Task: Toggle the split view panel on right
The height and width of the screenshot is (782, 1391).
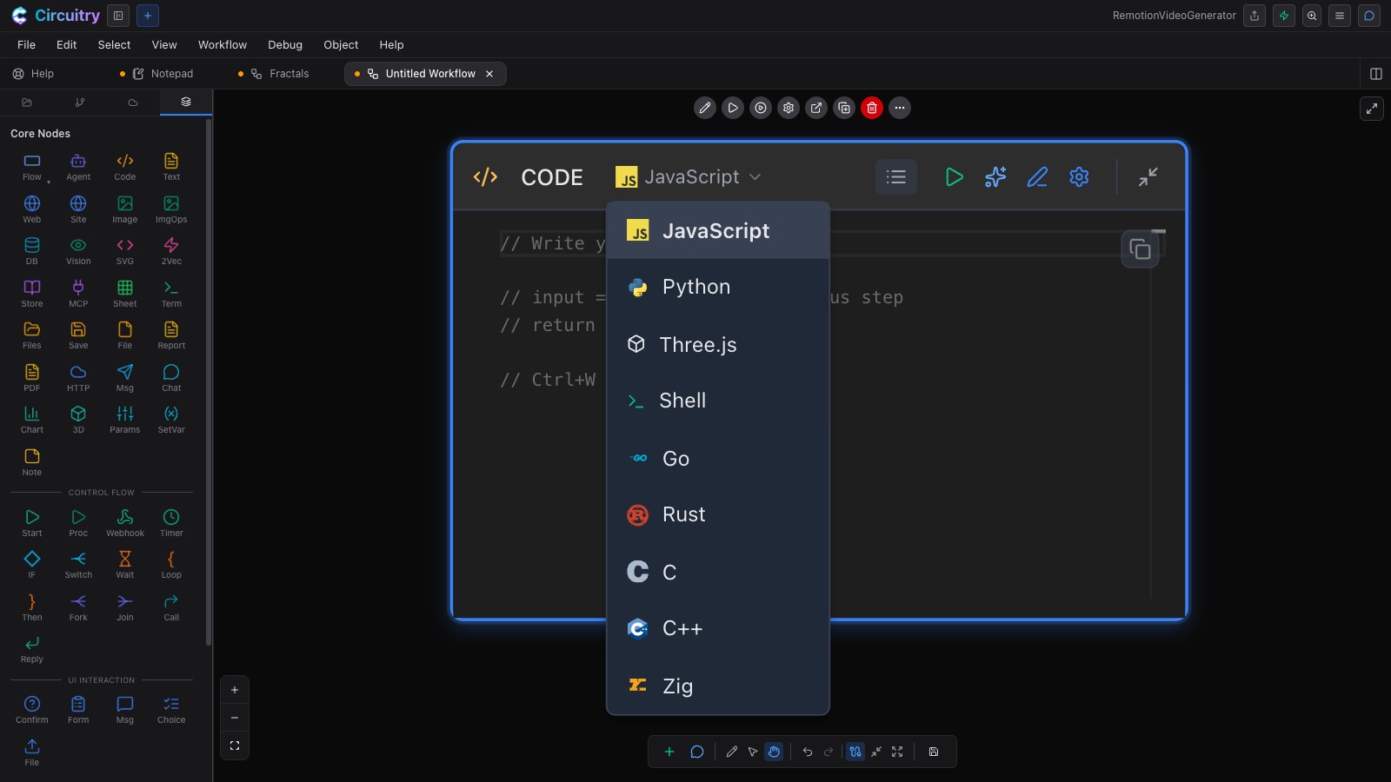Action: point(1375,74)
